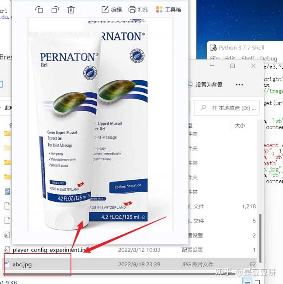
Task: Switch to details view icon in status bar
Action: tap(247, 281)
